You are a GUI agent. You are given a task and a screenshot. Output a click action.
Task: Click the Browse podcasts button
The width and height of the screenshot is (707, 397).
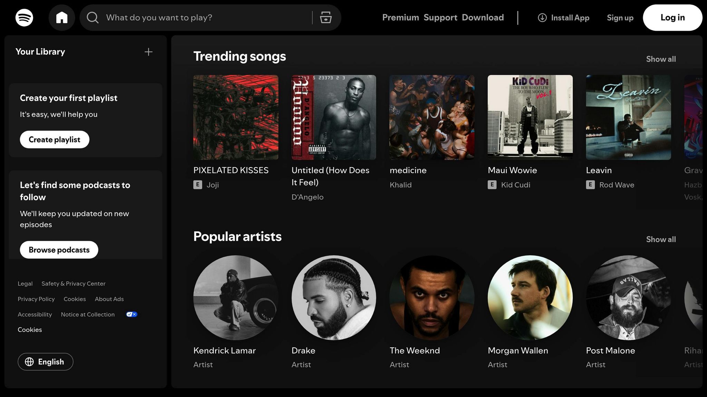point(59,250)
